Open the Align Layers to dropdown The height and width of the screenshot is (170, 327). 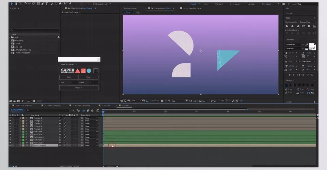(308, 22)
